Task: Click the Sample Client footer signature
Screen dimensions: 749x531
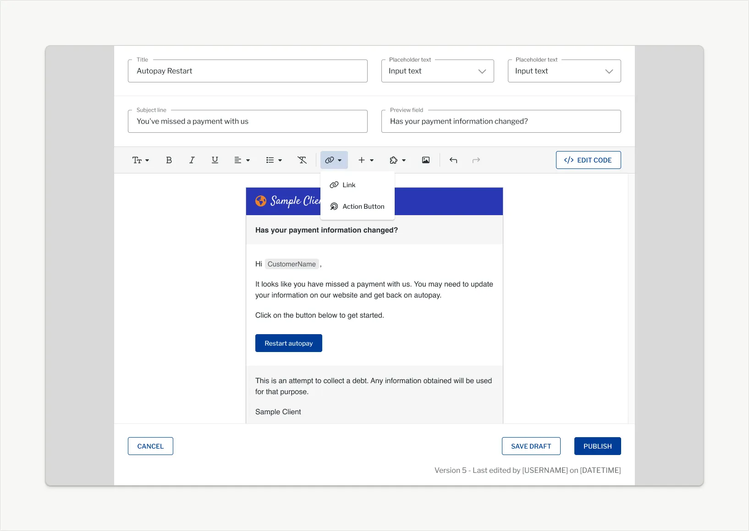Action: (x=278, y=412)
